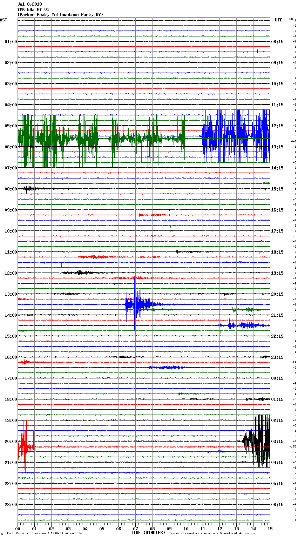This screenshot has height=538, width=298.
Task: Click the 13 minute axis tick label
Action: tap(236, 529)
